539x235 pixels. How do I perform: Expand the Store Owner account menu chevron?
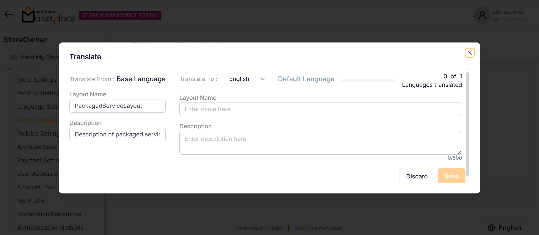tap(526, 20)
